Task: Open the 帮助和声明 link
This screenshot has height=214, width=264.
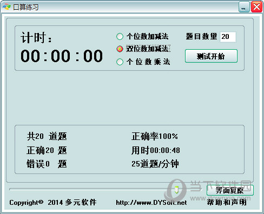Action: pos(227,202)
